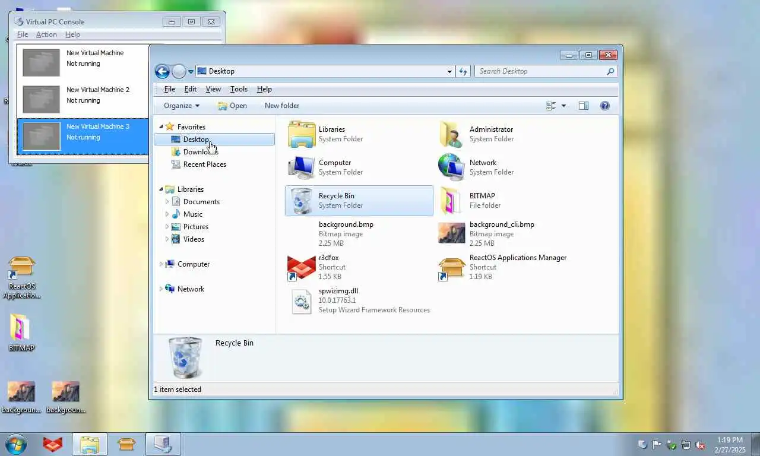Click the volume muted tray icon
This screenshot has width=760, height=456.
pyautogui.click(x=700, y=445)
